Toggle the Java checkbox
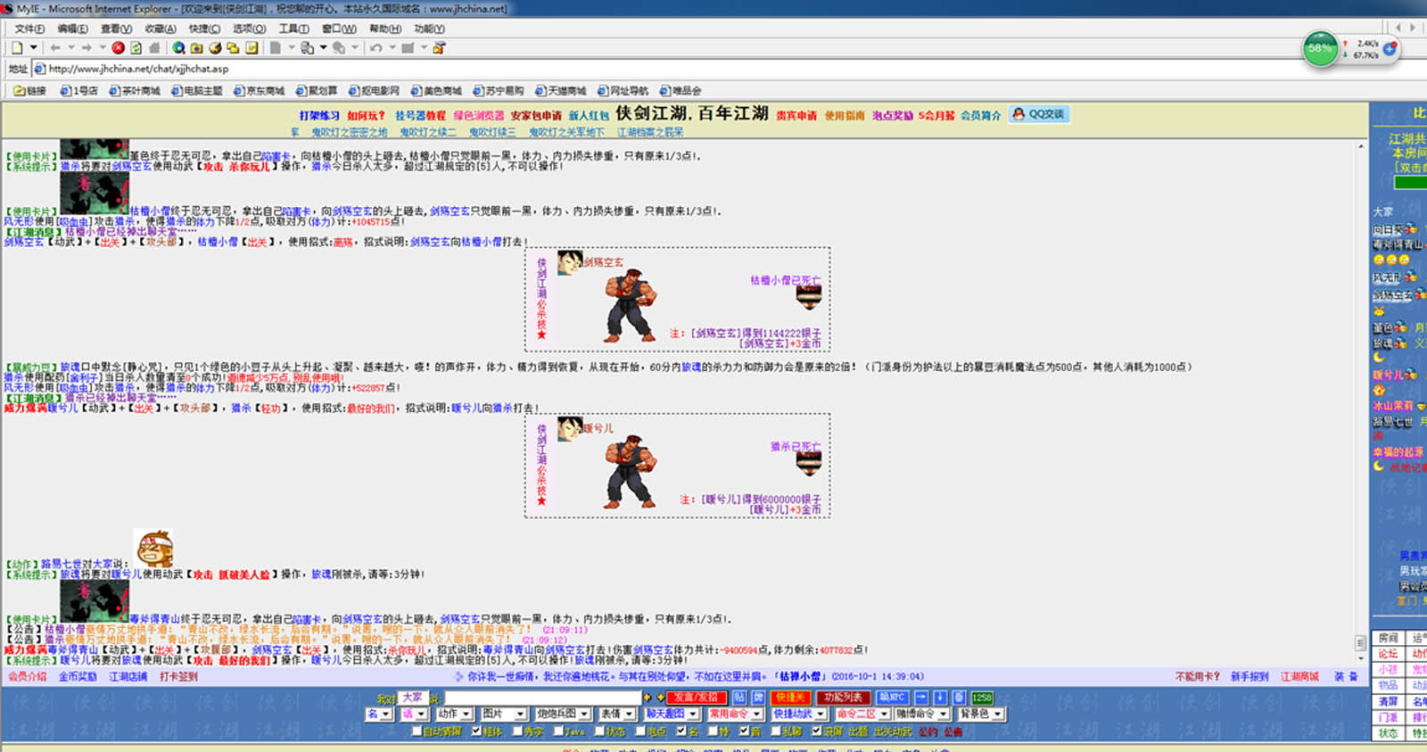The width and height of the screenshot is (1427, 752). pyautogui.click(x=558, y=731)
